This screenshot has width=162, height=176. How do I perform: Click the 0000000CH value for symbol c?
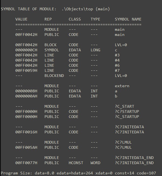click(x=26, y=50)
